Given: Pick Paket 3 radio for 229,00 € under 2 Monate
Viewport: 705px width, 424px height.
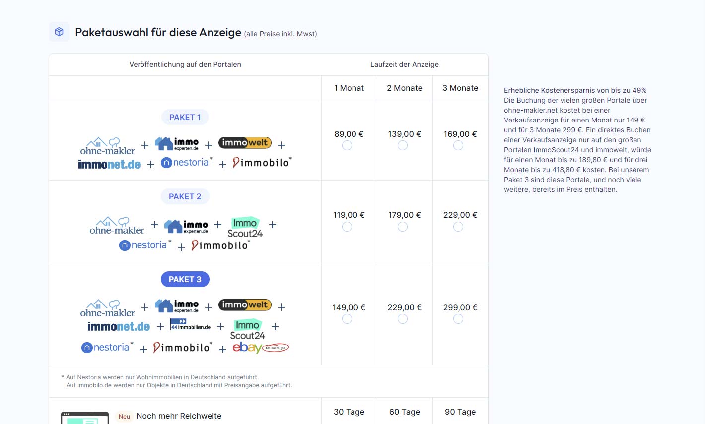Looking at the screenshot, I should pyautogui.click(x=403, y=319).
